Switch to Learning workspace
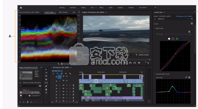 pos(62,7)
